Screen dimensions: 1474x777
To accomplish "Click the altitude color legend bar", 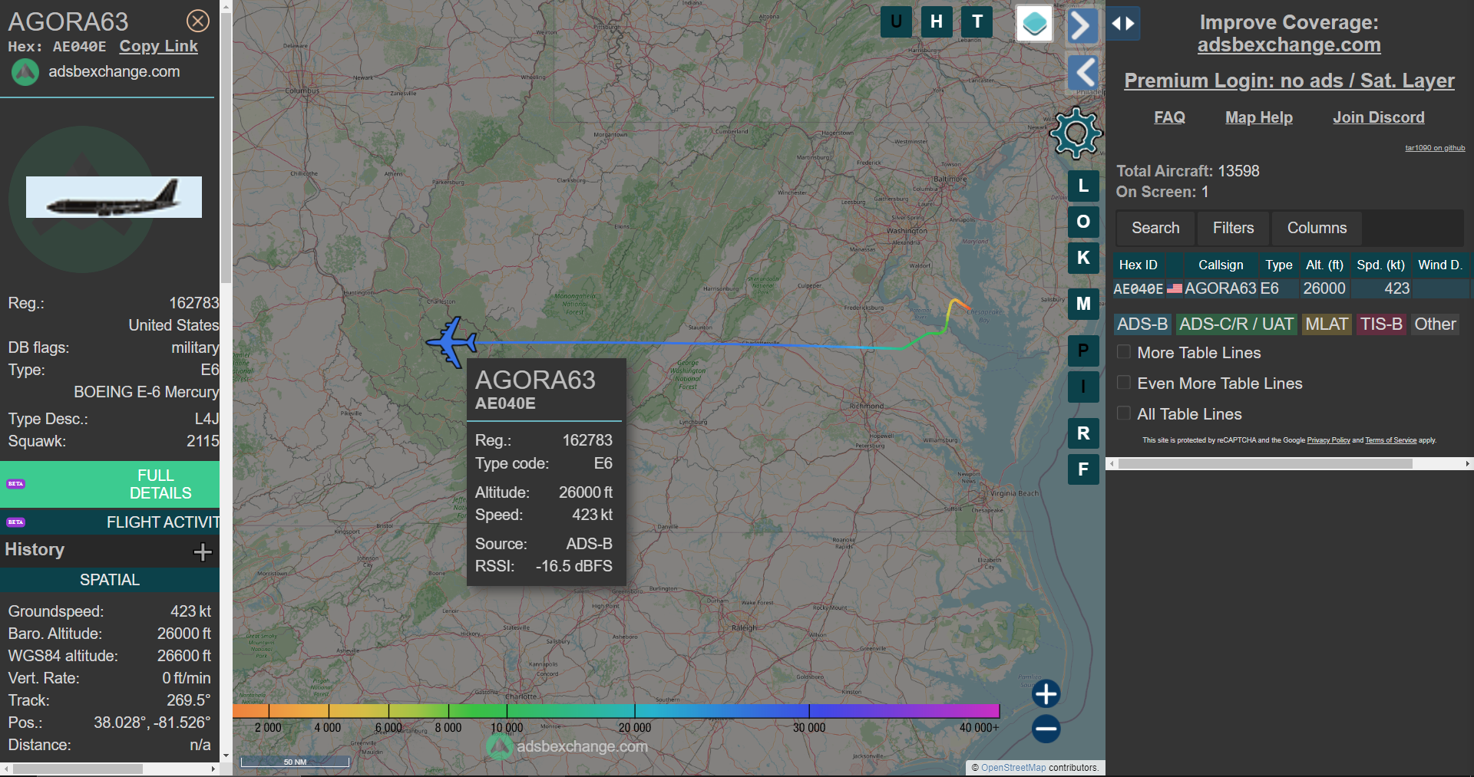I will pos(616,711).
